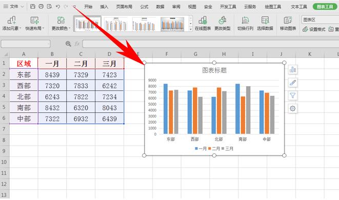Open the 视图 tab

pyautogui.click(x=192, y=7)
